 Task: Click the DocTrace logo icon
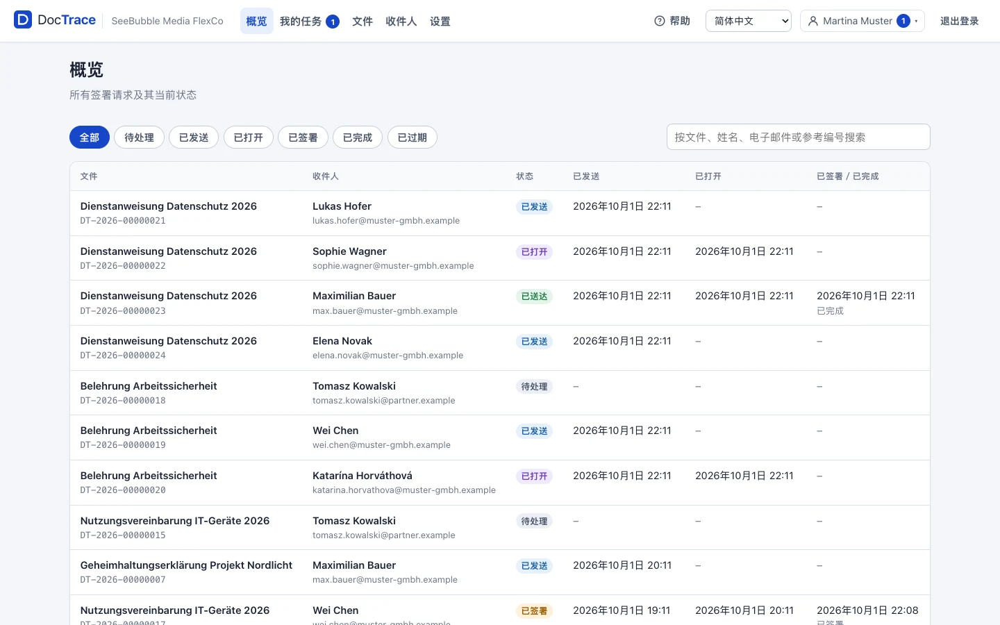pos(23,20)
